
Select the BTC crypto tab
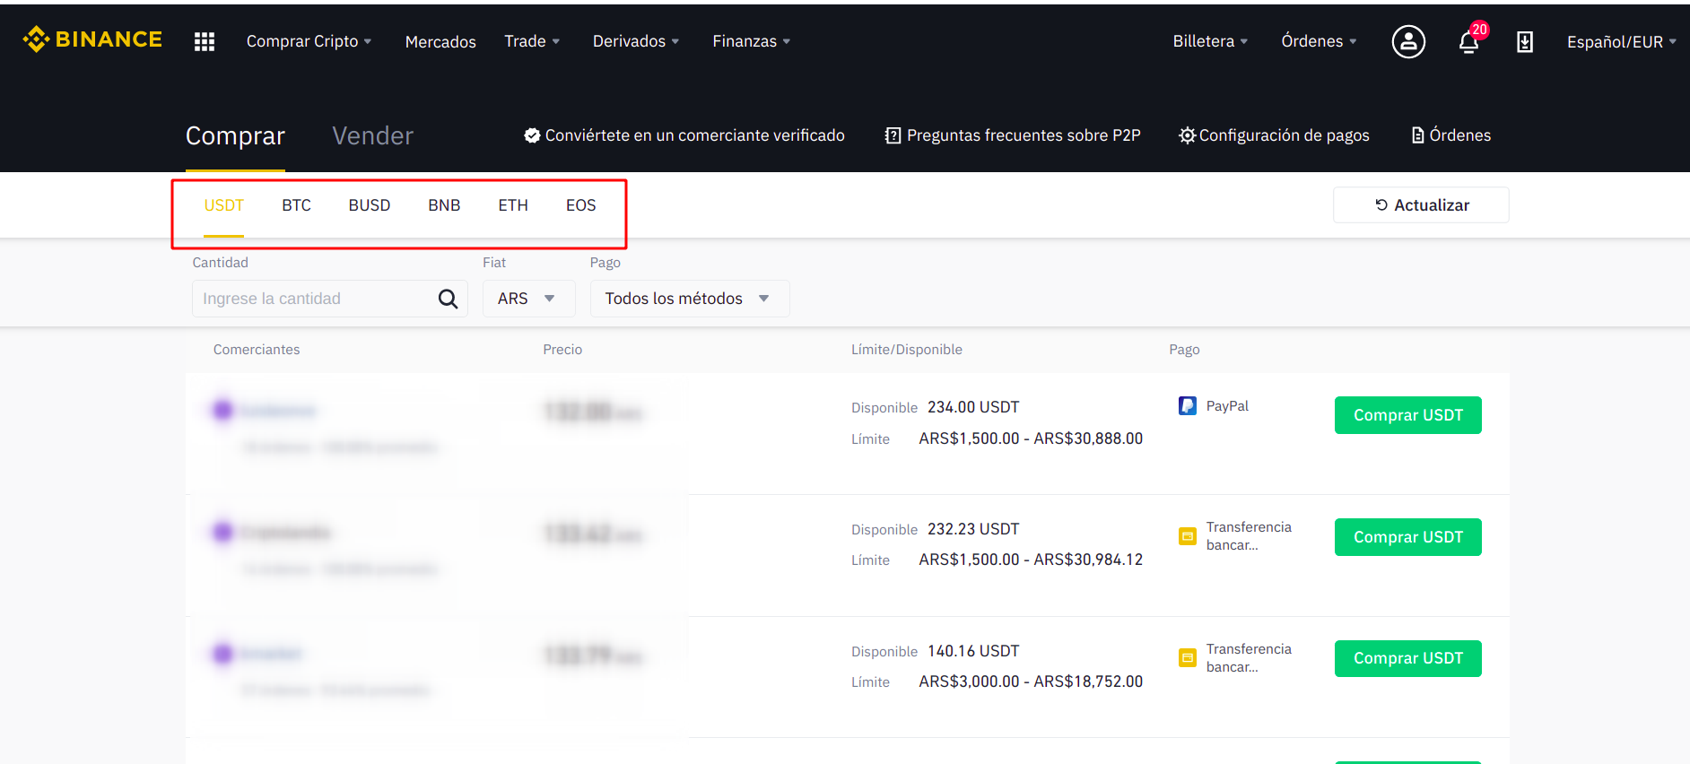[296, 205]
